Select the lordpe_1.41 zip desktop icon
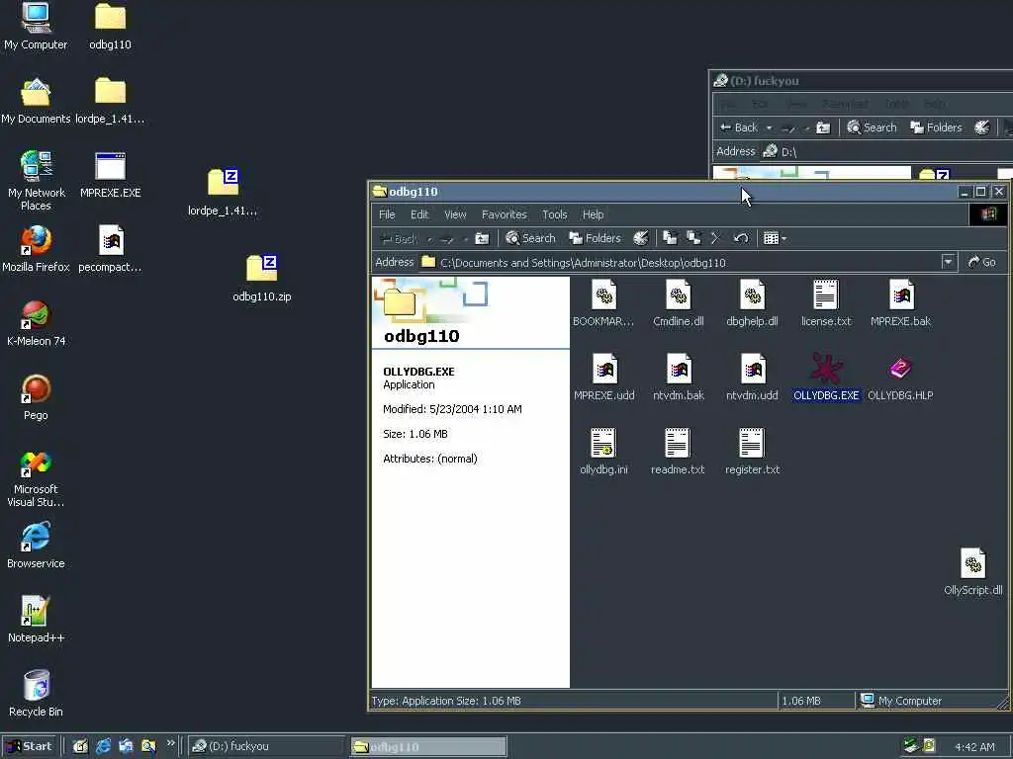1013x759 pixels. (x=223, y=192)
